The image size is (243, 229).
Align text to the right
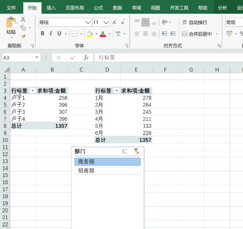point(154,34)
